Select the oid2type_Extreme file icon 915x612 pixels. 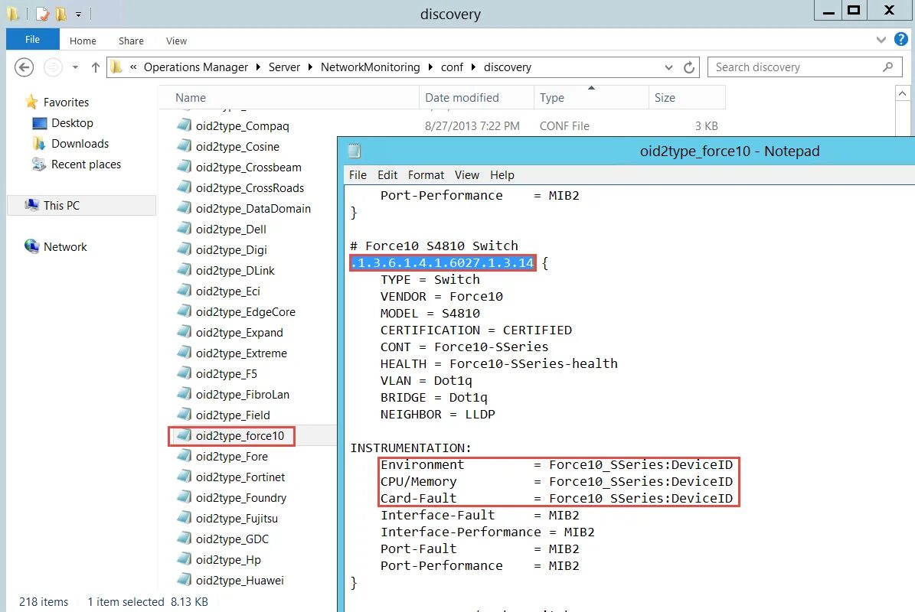[185, 353]
